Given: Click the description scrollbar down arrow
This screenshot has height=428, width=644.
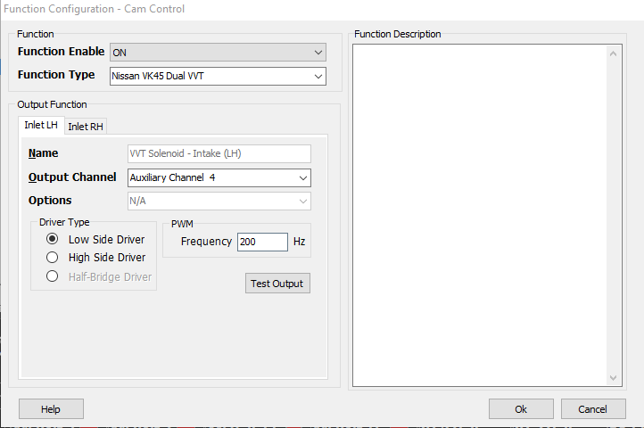Looking at the screenshot, I should click(x=614, y=378).
